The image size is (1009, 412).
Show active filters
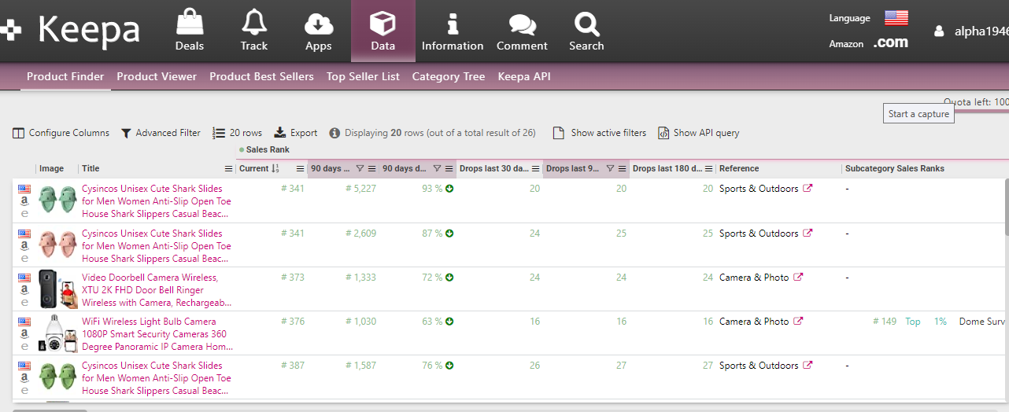(x=600, y=133)
